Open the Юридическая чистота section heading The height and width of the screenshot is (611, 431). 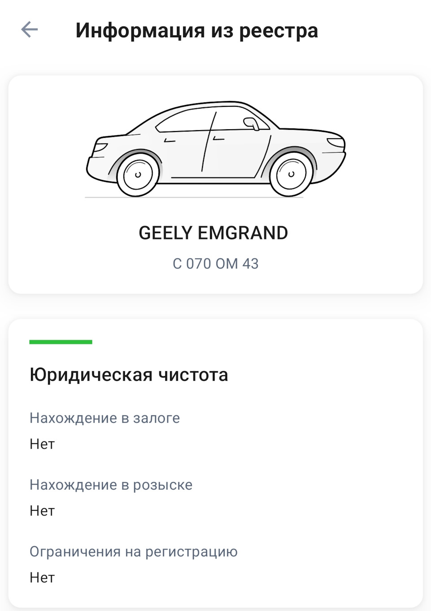pyautogui.click(x=129, y=375)
